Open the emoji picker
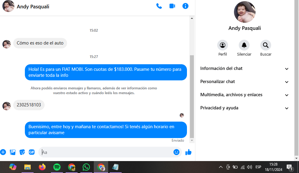The height and width of the screenshot is (173, 299). click(x=176, y=152)
